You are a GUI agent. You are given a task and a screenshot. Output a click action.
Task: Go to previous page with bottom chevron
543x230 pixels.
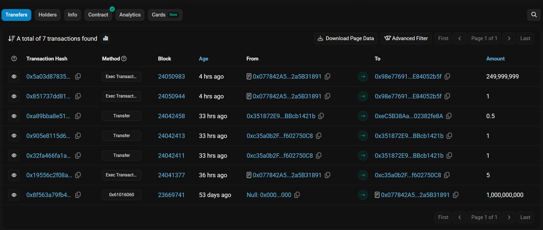(x=459, y=217)
